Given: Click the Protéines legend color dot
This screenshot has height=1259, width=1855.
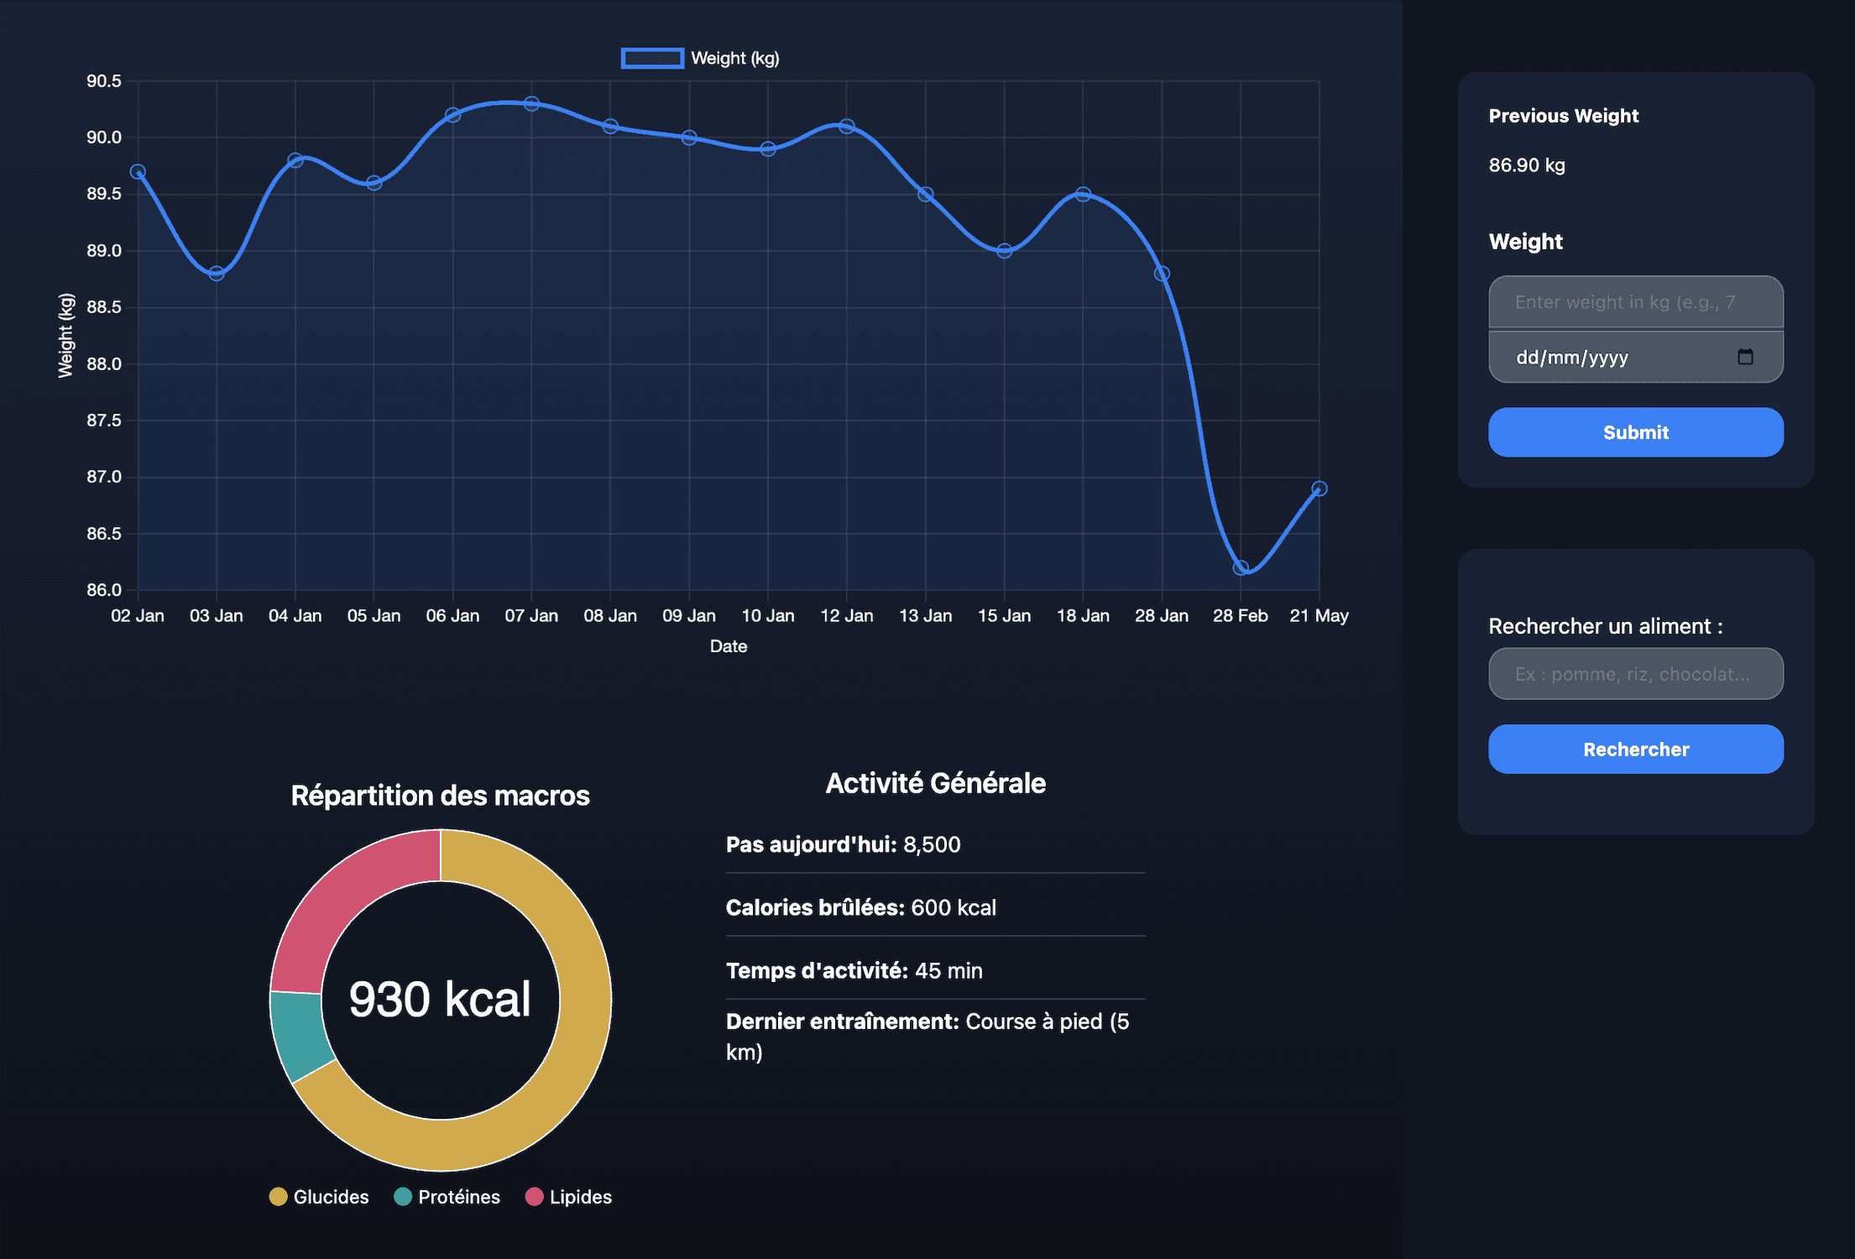Looking at the screenshot, I should click(x=404, y=1197).
